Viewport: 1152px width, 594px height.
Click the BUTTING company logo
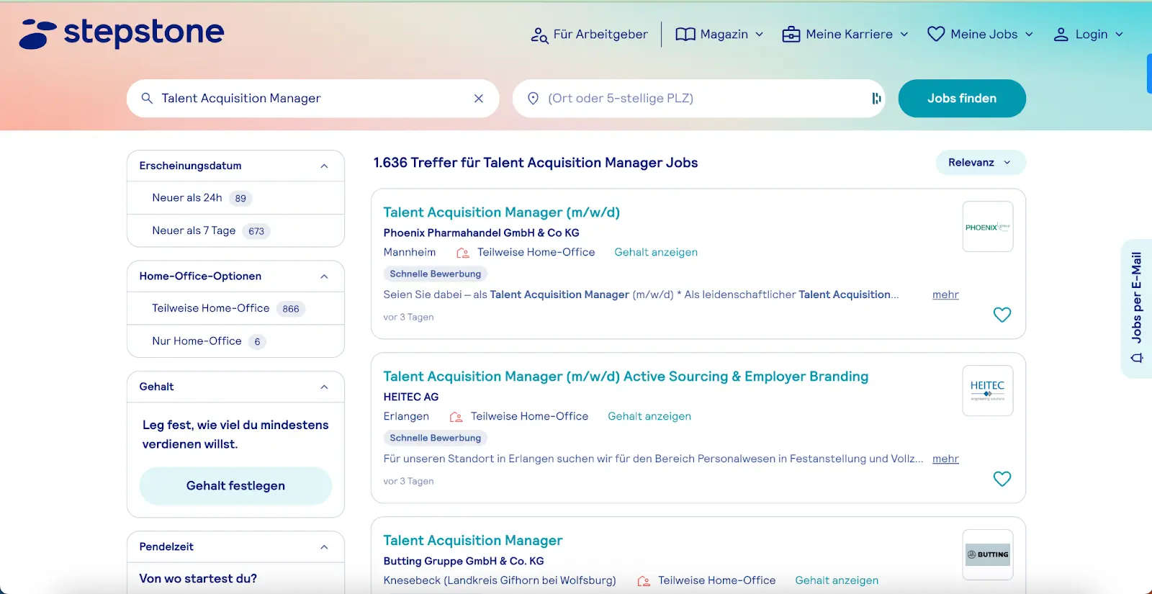click(988, 554)
